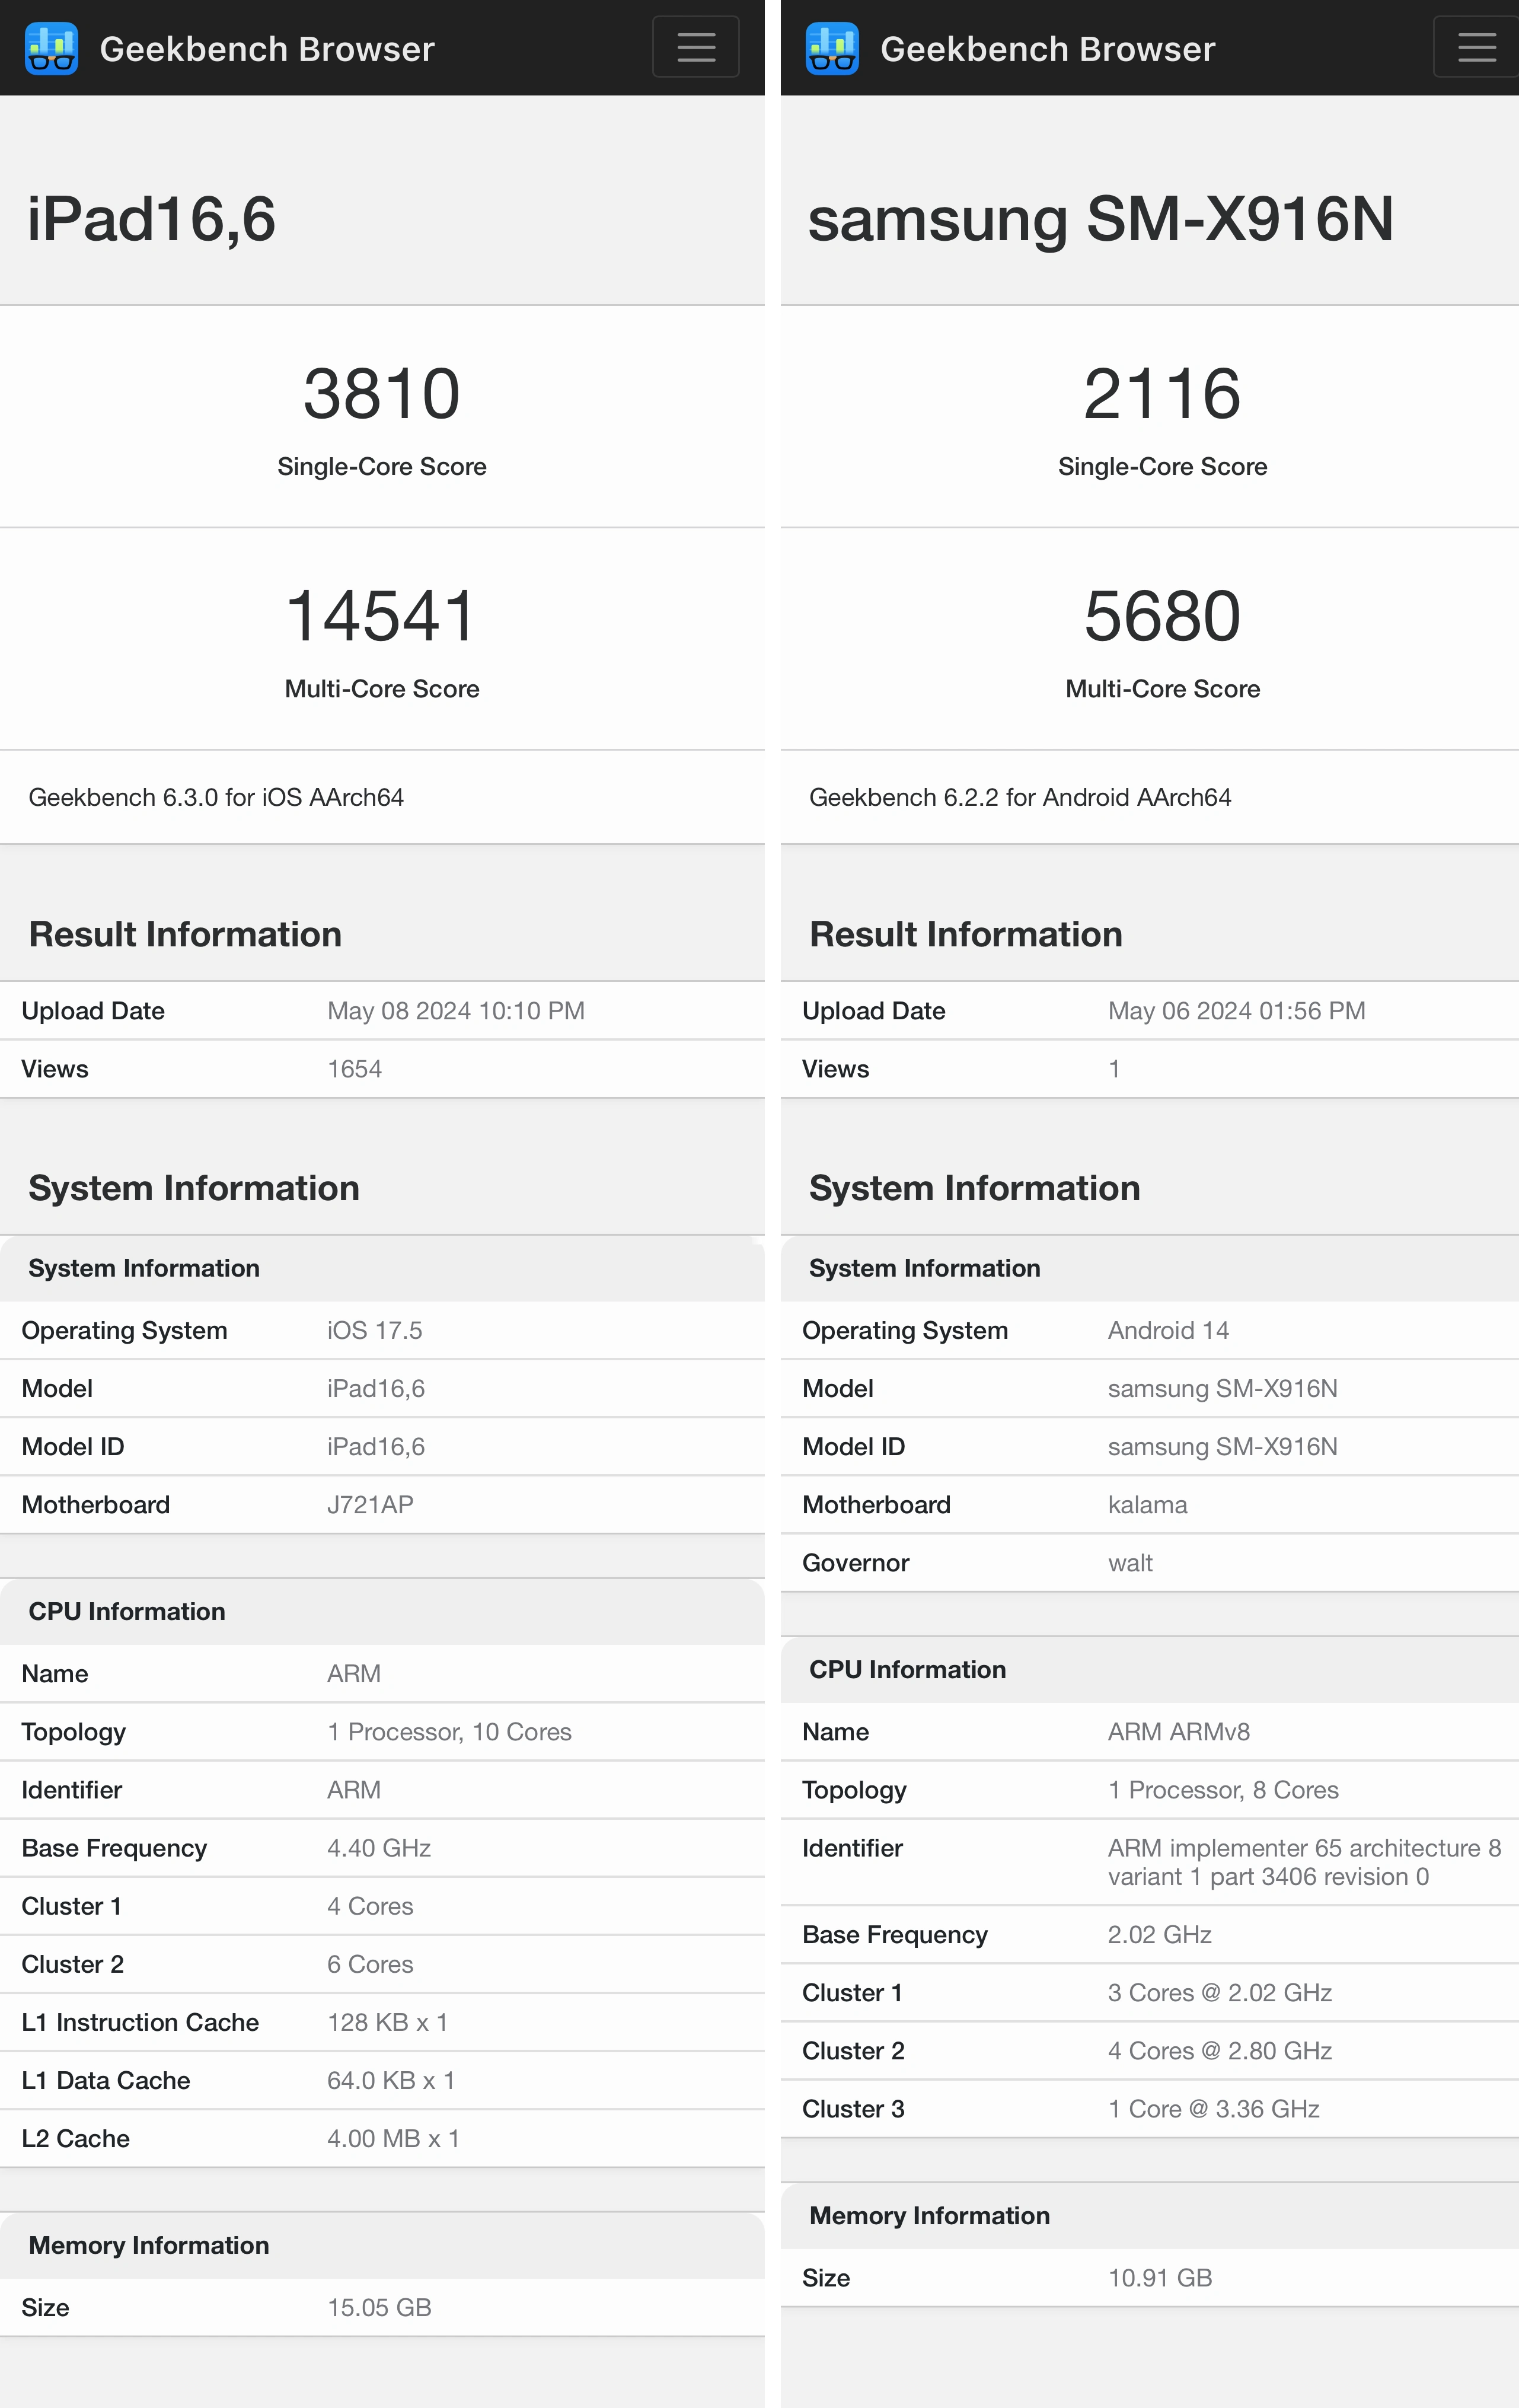Click the views value 1654
Screen dimensions: 1519x2408
[355, 1069]
